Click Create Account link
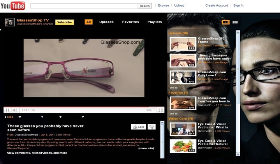Image resolution: width=280 pixels, height=164 pixels. 217,5
